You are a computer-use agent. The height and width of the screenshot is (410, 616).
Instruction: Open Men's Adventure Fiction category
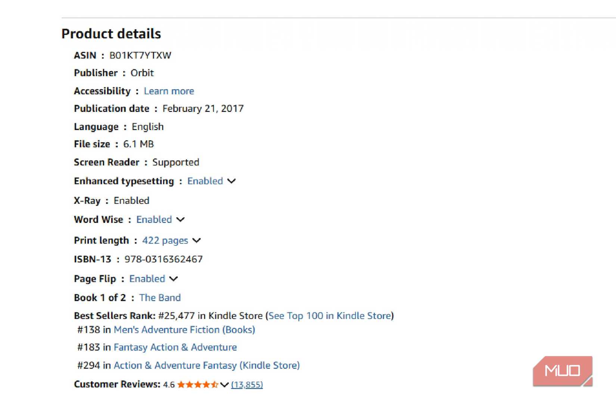click(x=184, y=330)
